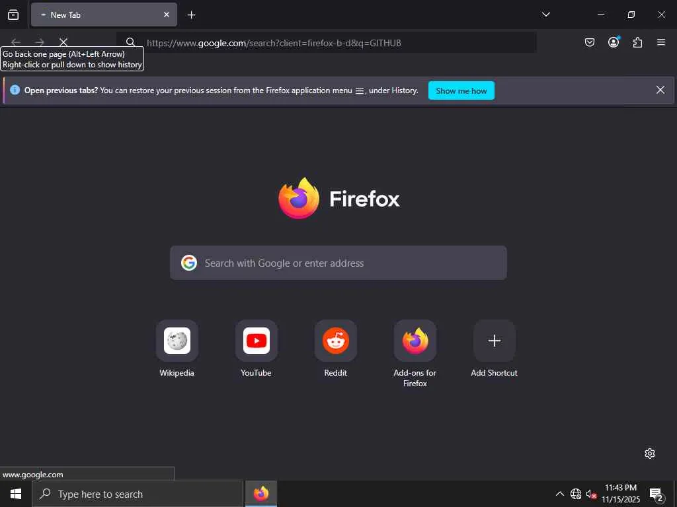
Task: Click the Reddit label text
Action: point(335,373)
